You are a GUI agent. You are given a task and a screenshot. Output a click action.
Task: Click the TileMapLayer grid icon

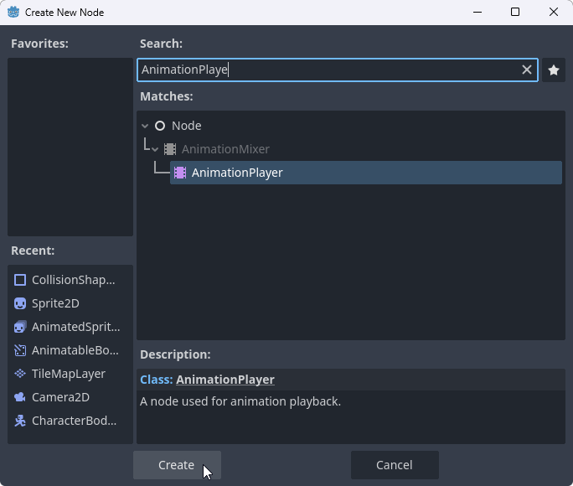20,374
